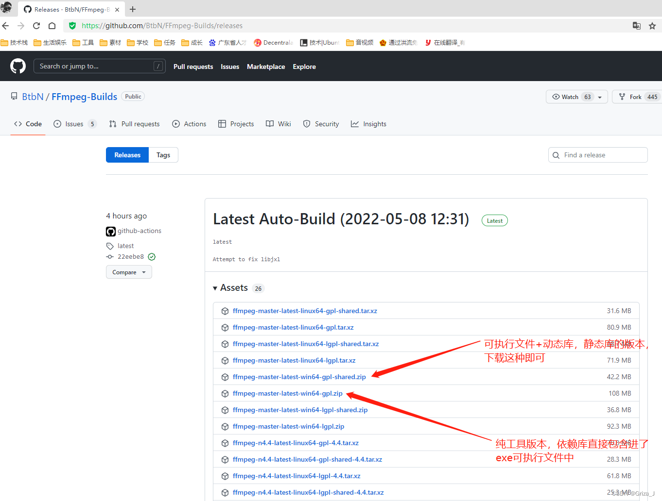Open the Compare dropdown

pyautogui.click(x=129, y=272)
